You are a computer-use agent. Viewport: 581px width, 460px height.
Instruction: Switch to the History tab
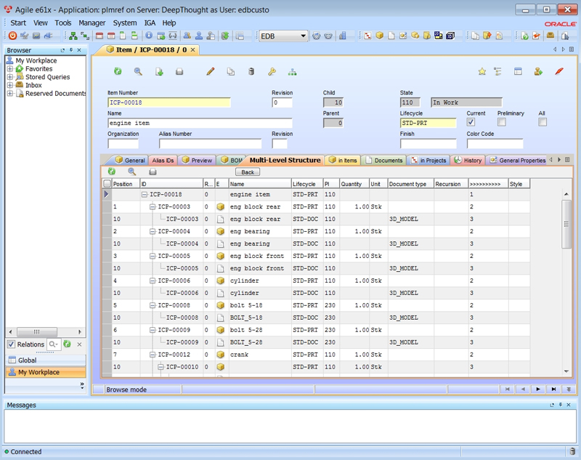click(468, 160)
